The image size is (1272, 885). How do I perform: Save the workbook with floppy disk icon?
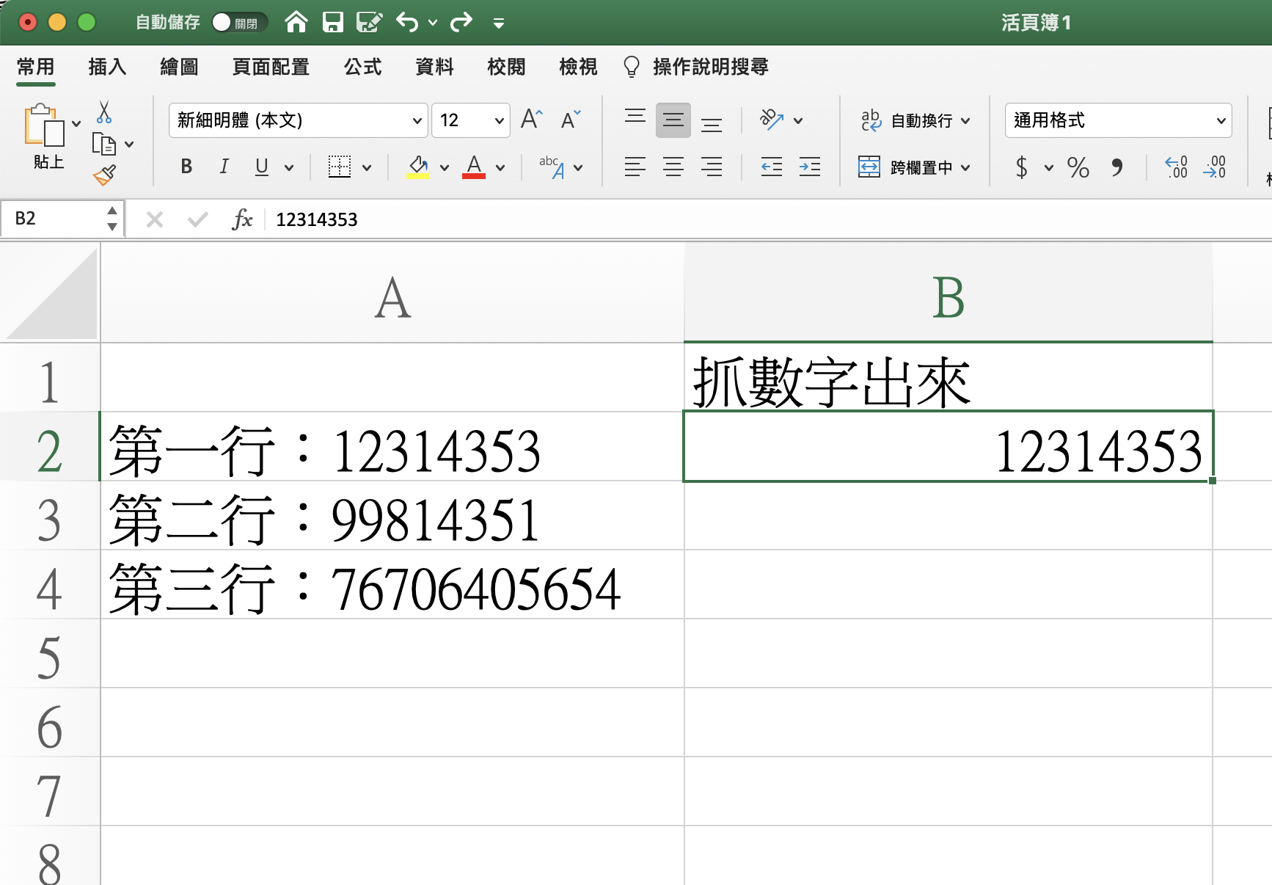click(333, 23)
